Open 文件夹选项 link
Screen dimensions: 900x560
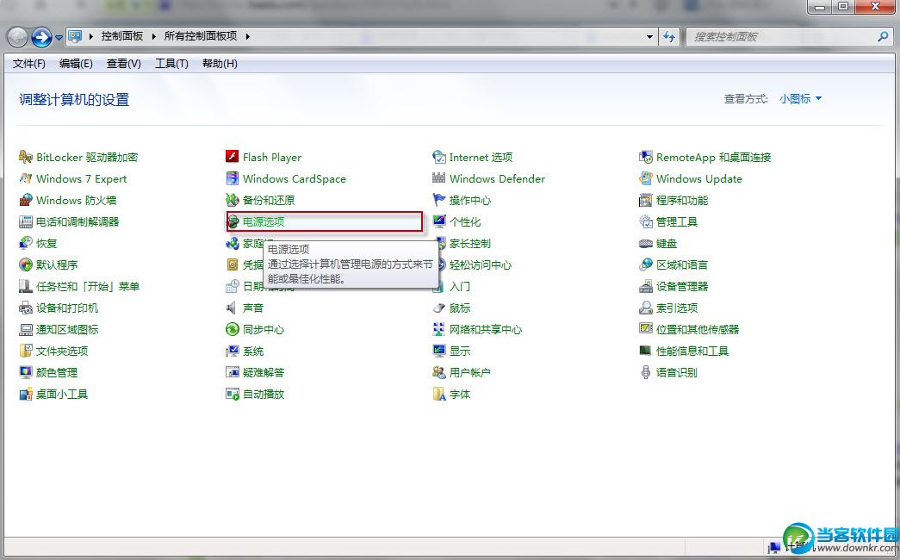tap(62, 351)
